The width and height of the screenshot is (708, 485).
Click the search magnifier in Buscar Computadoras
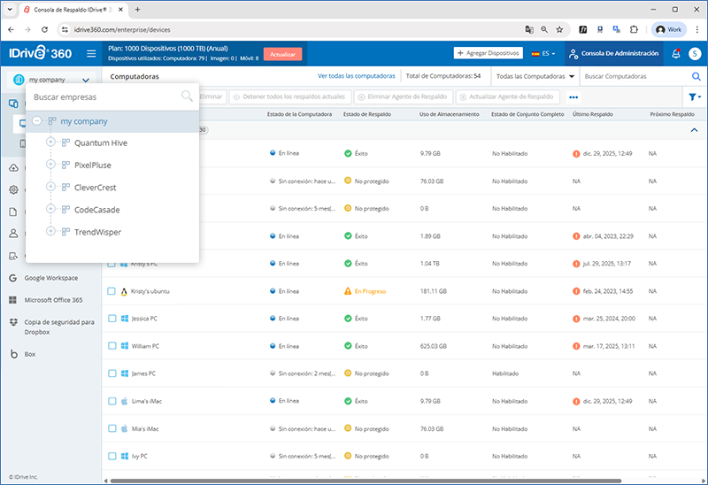coord(696,76)
